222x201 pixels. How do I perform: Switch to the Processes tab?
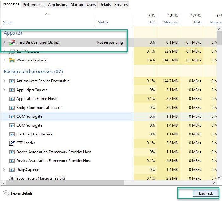11,4
